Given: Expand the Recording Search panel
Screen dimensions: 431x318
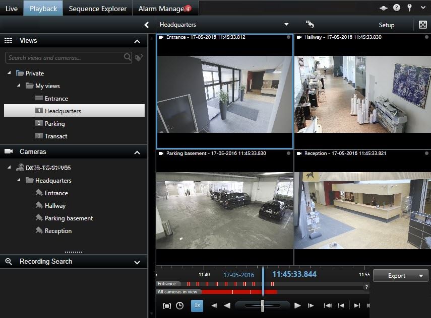Looking at the screenshot, I should coord(137,262).
